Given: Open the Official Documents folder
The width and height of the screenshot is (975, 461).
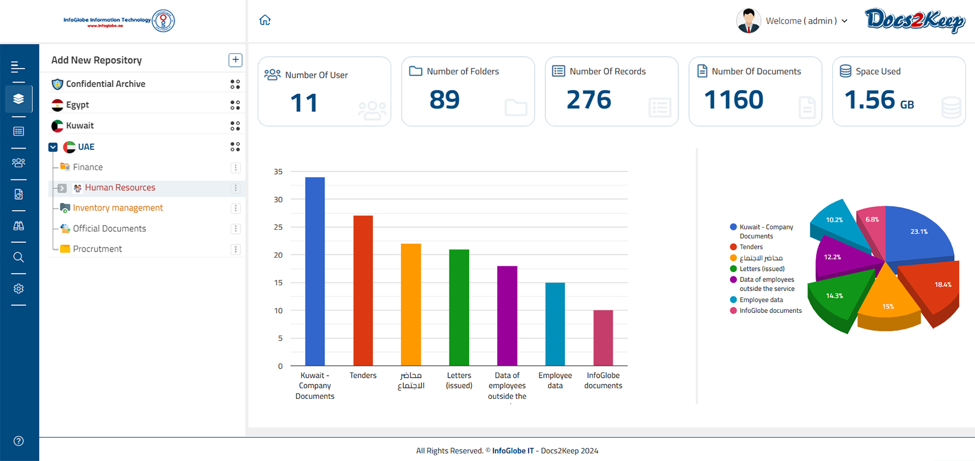Looking at the screenshot, I should point(109,229).
